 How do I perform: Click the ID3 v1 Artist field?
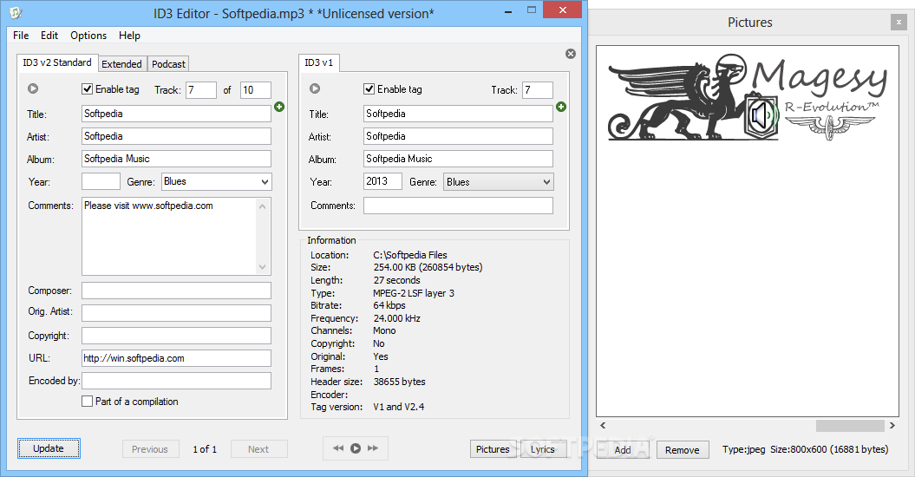point(458,136)
